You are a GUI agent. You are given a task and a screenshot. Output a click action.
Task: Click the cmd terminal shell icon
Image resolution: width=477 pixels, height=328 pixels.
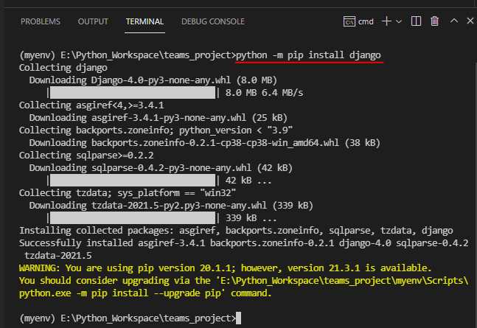[x=349, y=21]
